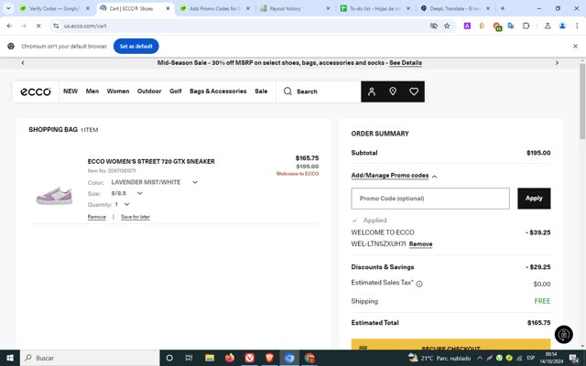Open the tab search dropdown arrow
Screen dimensions: 586x366
(x=8, y=8)
